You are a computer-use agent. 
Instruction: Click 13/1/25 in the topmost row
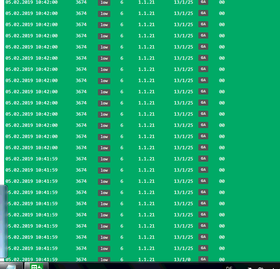(183, 2)
